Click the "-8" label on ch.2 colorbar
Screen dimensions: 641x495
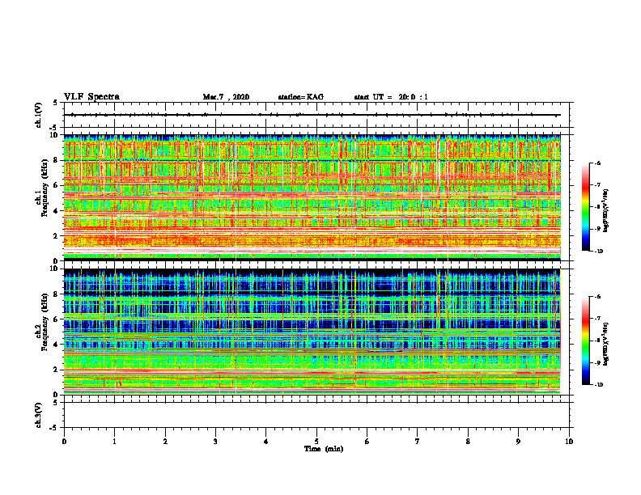click(597, 341)
